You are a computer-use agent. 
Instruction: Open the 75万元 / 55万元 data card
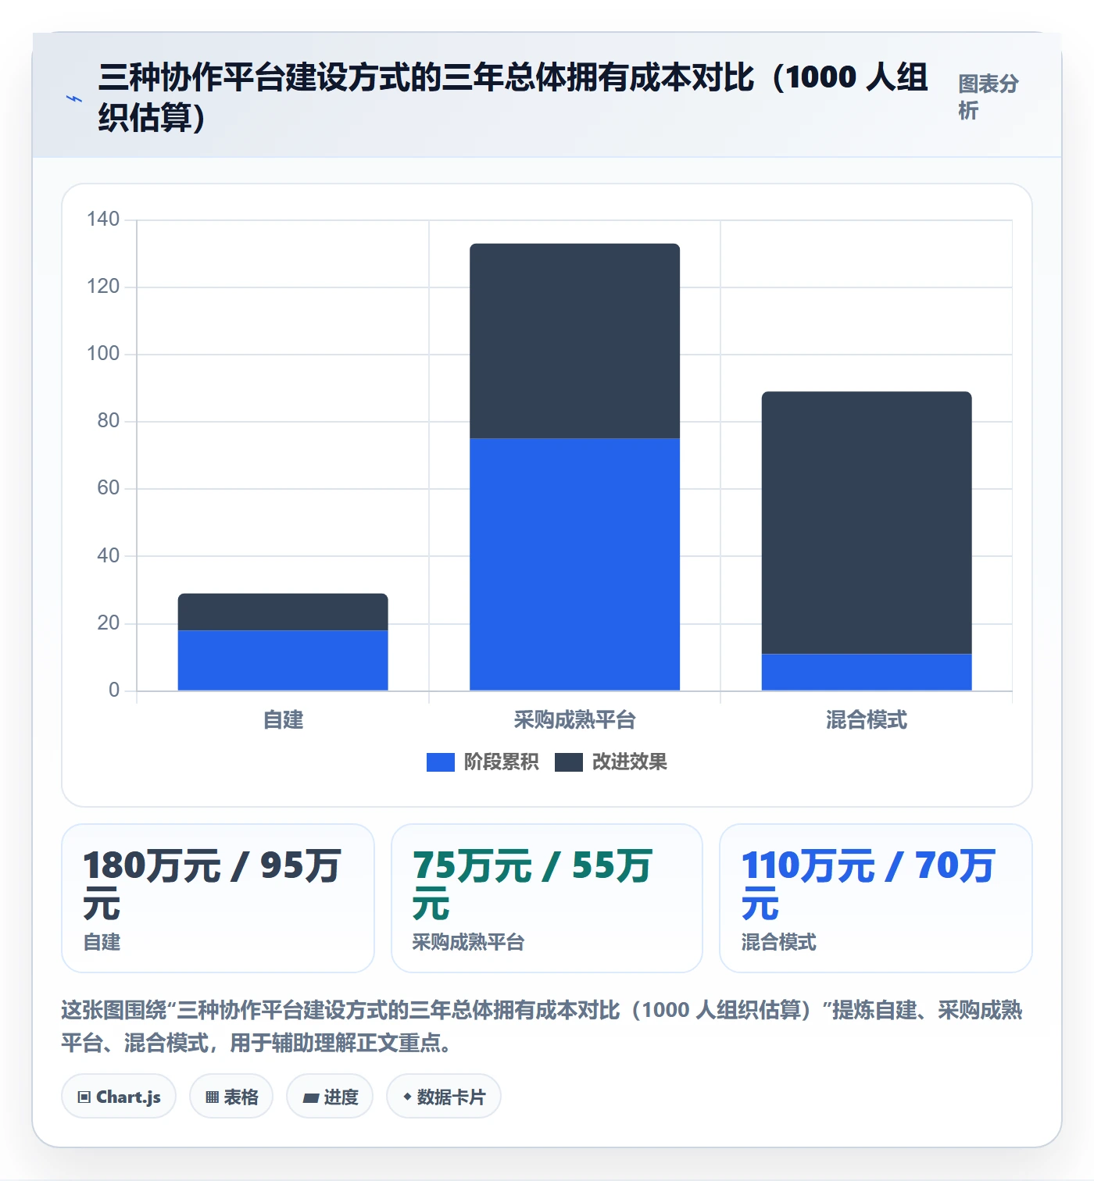click(547, 898)
